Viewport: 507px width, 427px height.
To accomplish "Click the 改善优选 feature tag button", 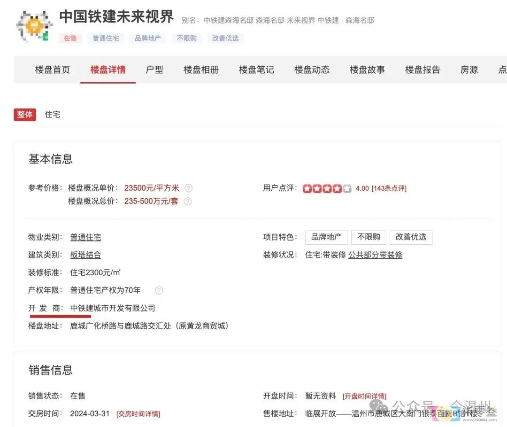I will click(411, 237).
